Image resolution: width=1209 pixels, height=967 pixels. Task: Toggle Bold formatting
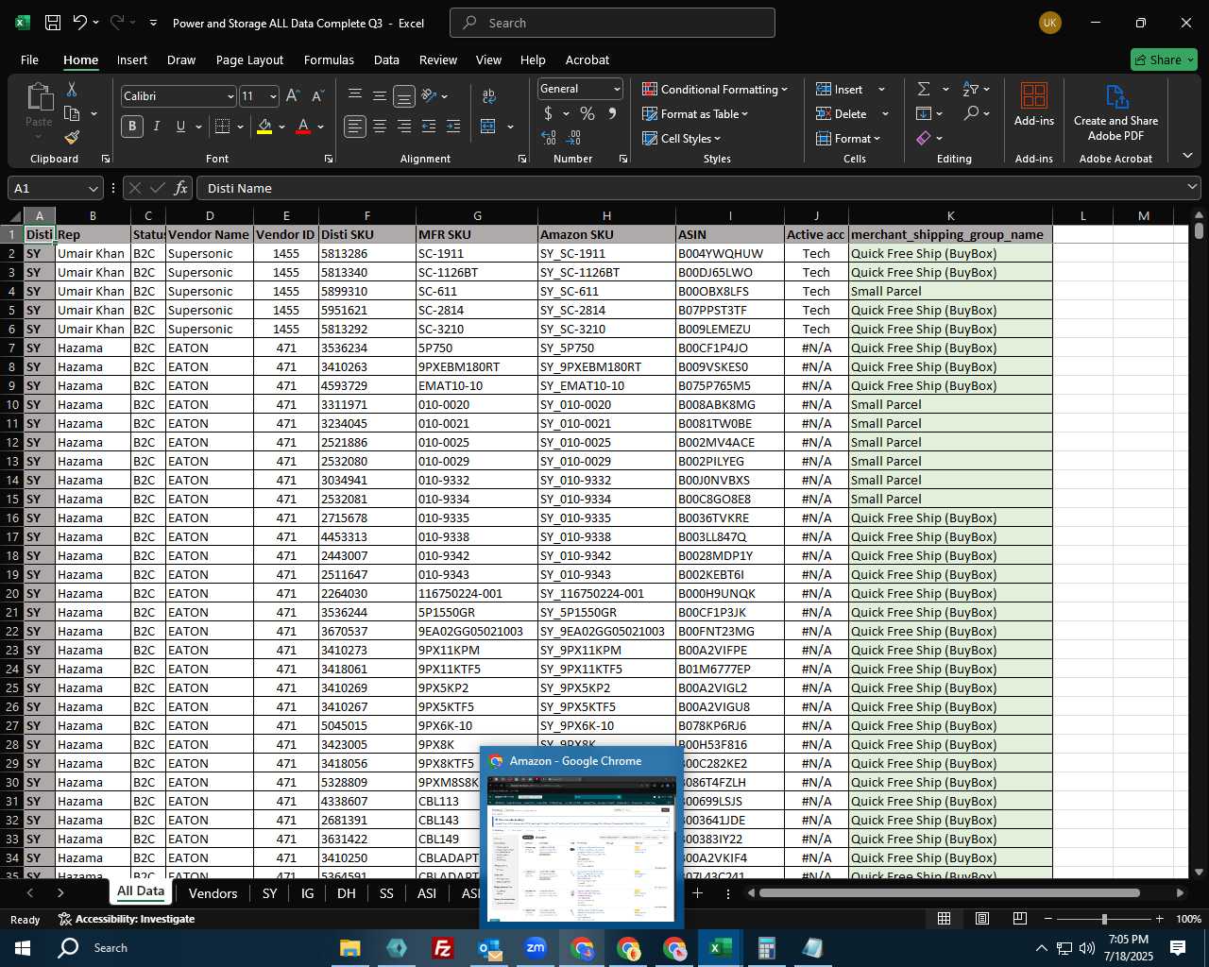132,126
